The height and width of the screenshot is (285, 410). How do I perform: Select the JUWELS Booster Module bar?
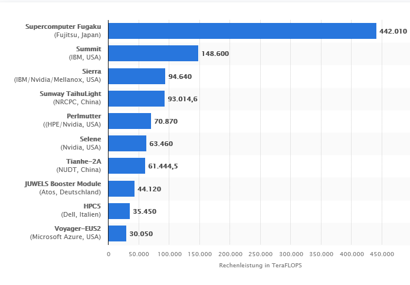122,188
